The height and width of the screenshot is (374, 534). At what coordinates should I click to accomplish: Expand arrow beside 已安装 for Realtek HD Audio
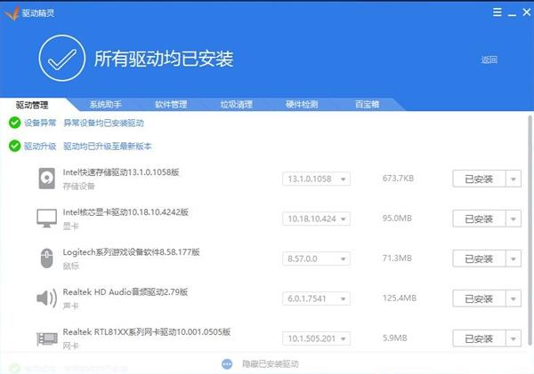(514, 298)
